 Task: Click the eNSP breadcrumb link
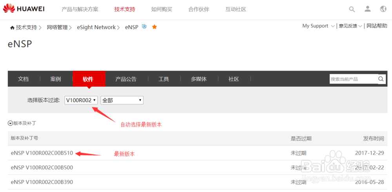click(131, 27)
